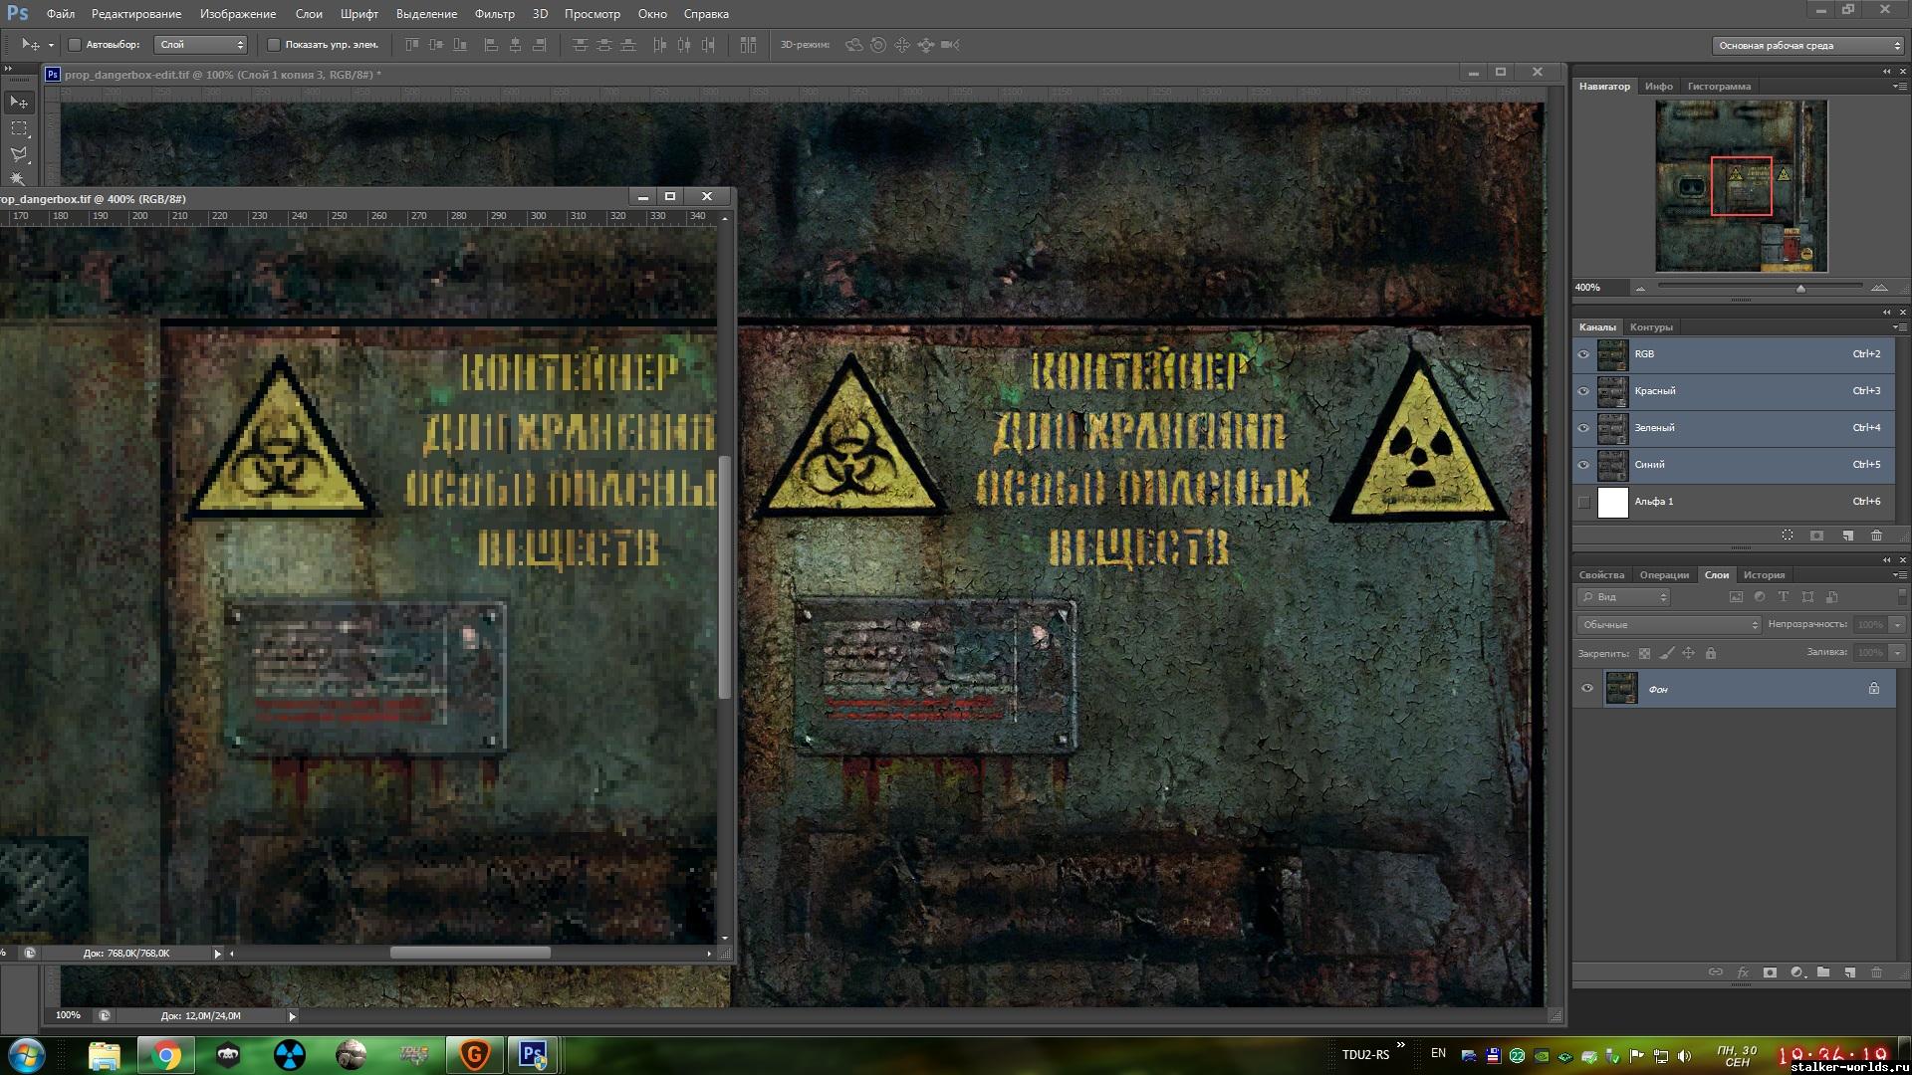Lock image pixels with brush icon
The width and height of the screenshot is (1912, 1075).
click(x=1666, y=654)
